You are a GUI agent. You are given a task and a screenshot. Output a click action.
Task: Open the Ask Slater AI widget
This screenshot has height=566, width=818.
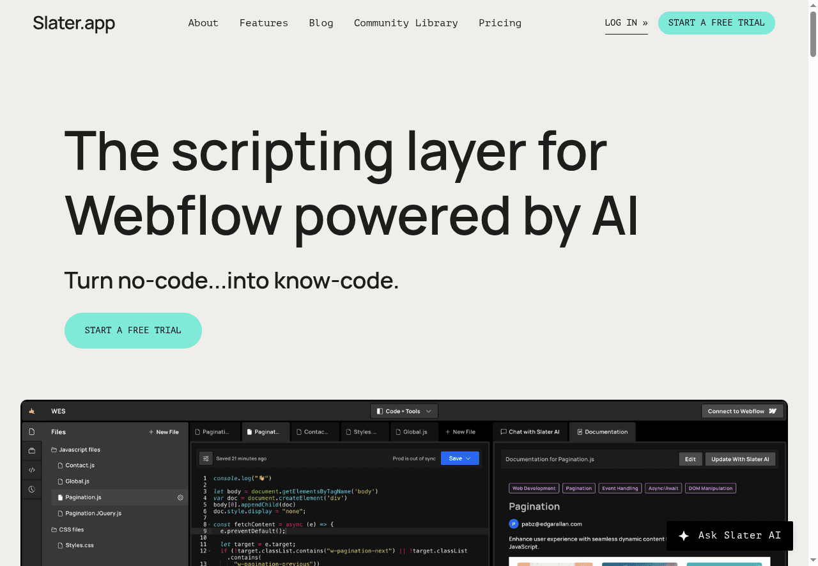[x=729, y=535]
